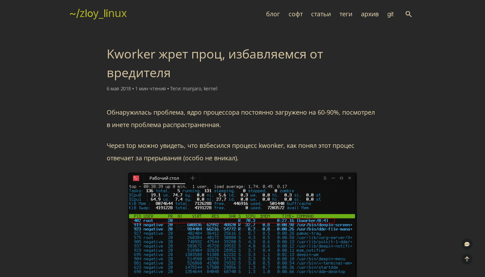
Task: Select the Рабочий стол tab in the screenshot
Action: (164, 178)
